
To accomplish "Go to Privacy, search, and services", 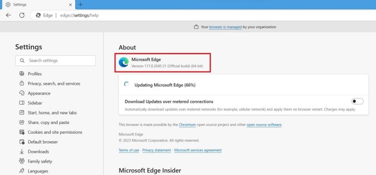I will click(54, 84).
